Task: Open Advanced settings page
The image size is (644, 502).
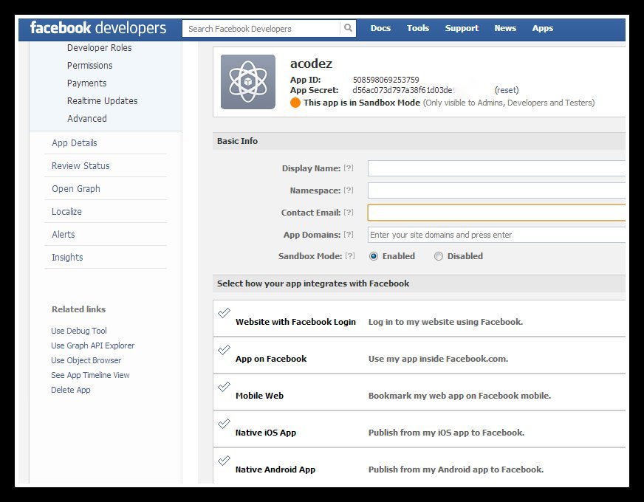Action: pos(86,118)
